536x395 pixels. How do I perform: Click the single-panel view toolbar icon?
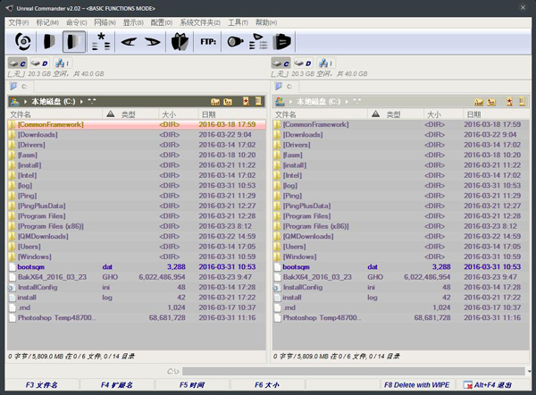coord(49,42)
